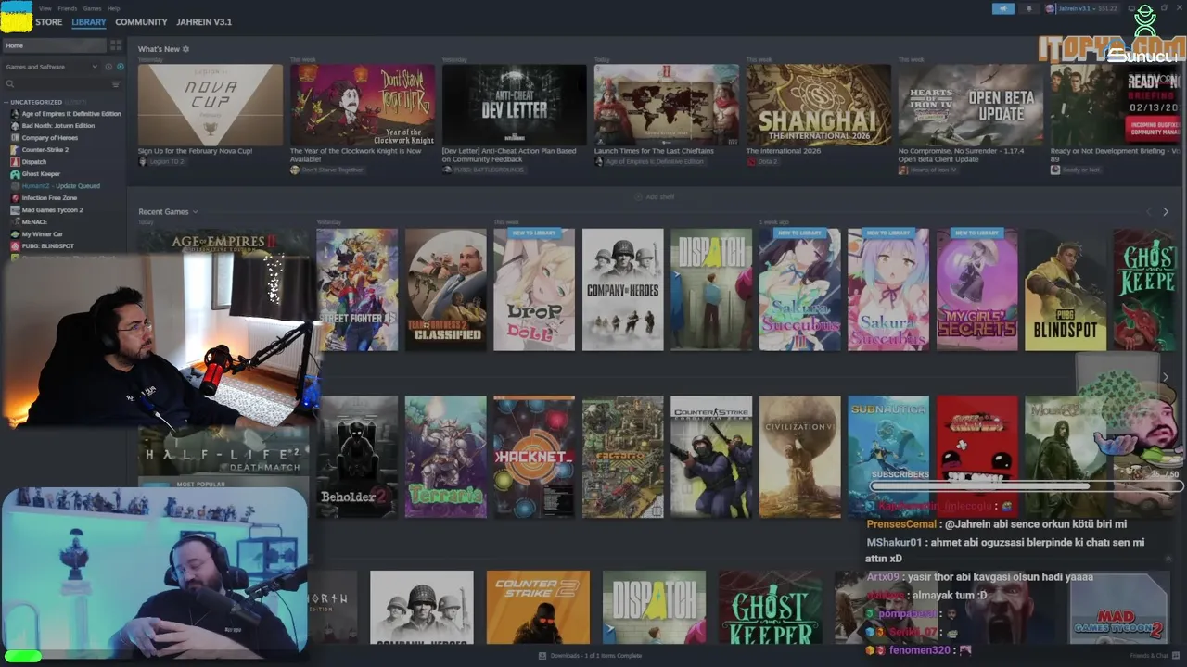
Task: Switch to collections grid view icon
Action: coord(116,44)
